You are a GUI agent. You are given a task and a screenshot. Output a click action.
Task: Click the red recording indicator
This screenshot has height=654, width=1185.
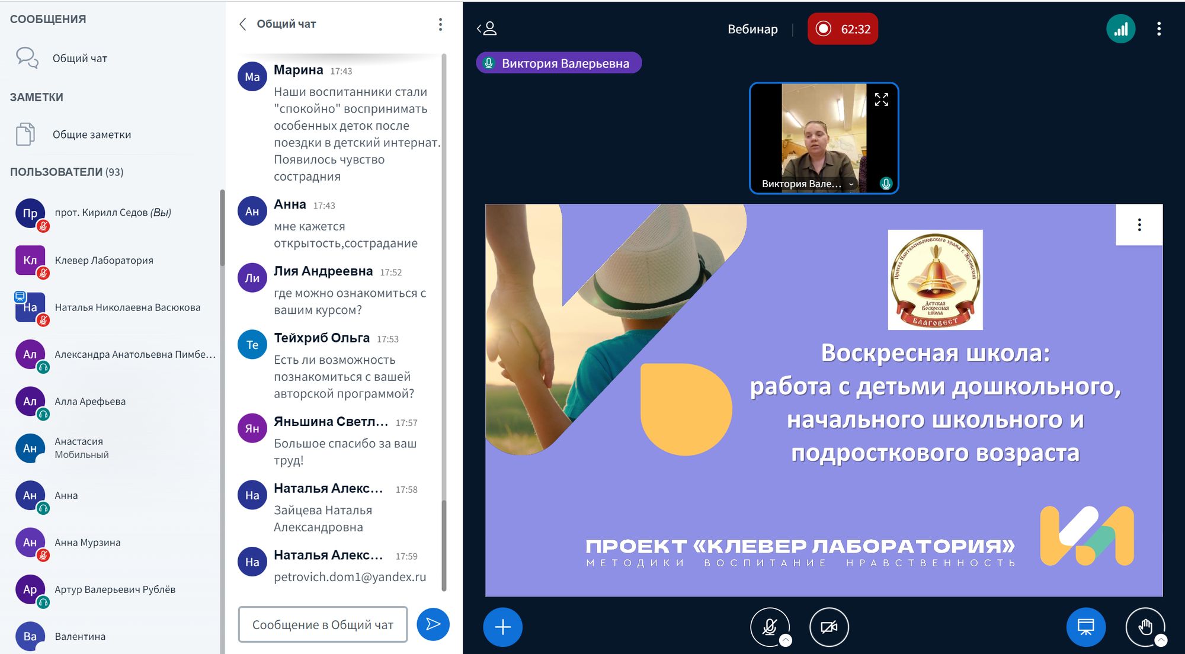coord(843,29)
